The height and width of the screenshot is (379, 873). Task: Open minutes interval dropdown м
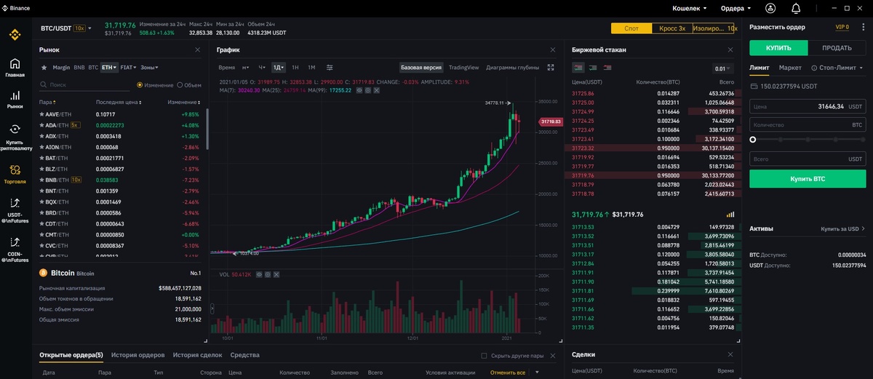[x=245, y=67]
